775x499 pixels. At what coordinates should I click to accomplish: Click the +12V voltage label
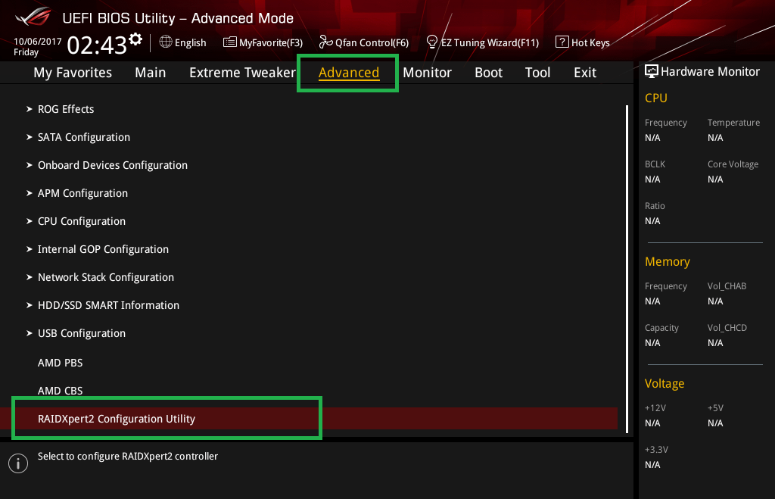click(655, 408)
